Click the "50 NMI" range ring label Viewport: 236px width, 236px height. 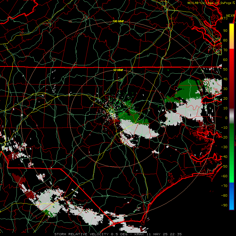pyautogui.click(x=118, y=70)
